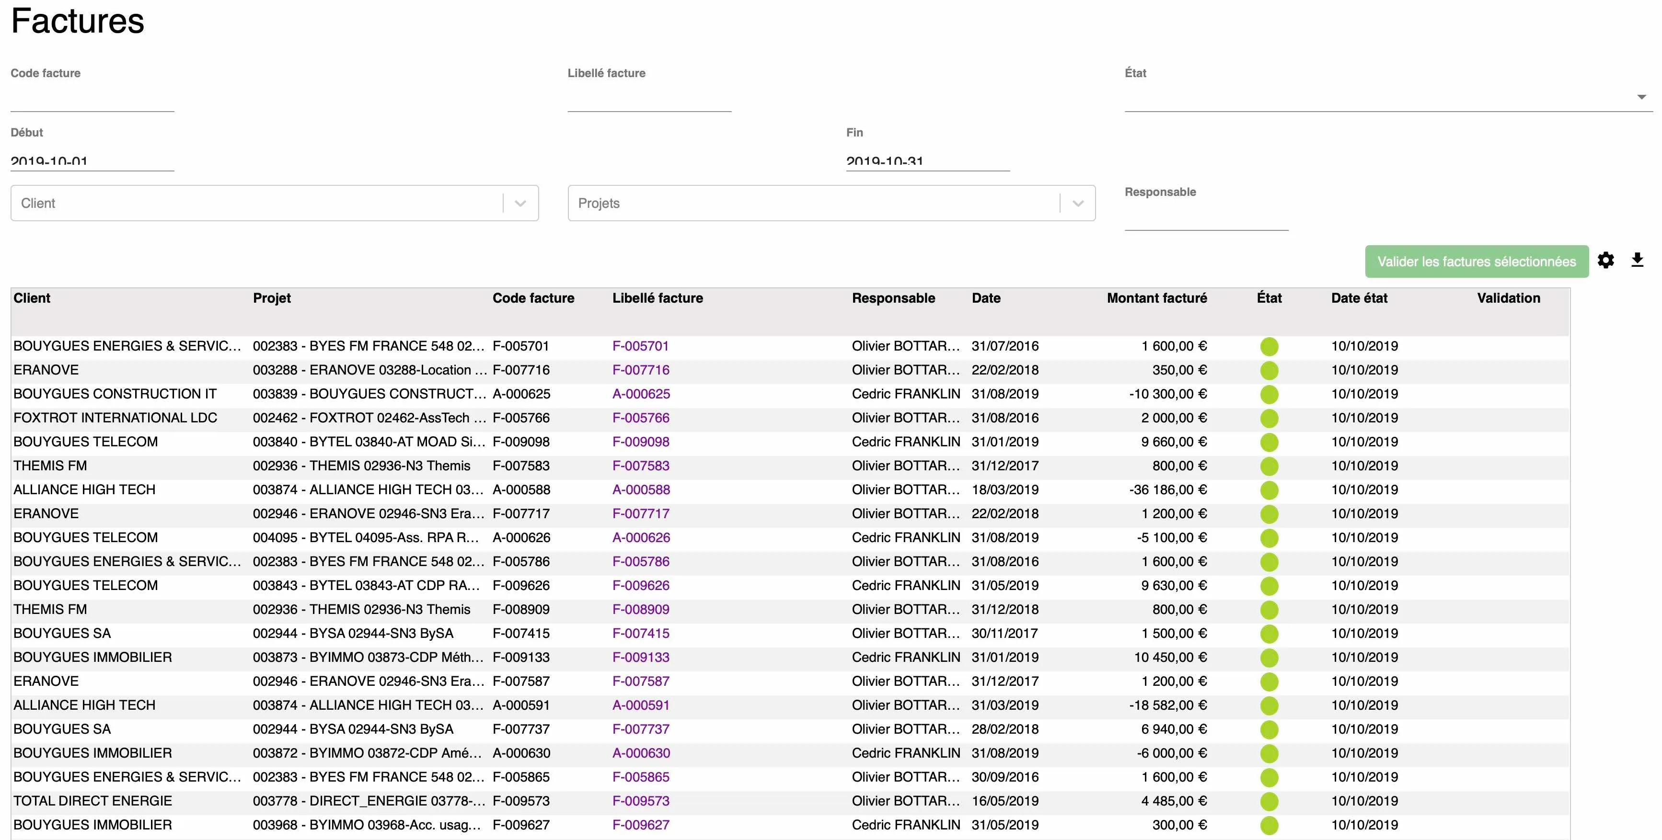Sort by Libellé facture column header

658,298
